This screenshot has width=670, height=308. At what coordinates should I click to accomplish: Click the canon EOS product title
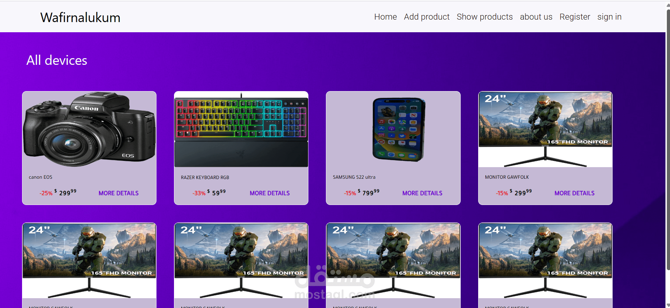click(41, 177)
